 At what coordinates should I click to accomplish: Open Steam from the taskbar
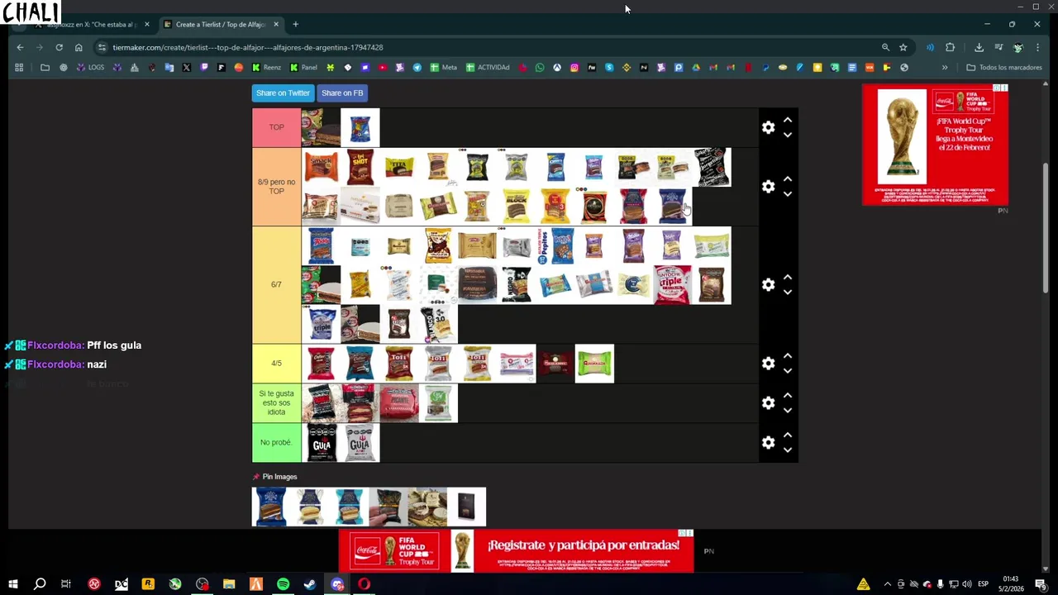[x=310, y=584]
